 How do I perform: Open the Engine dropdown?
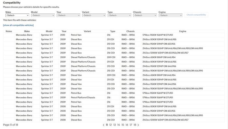tap(171, 15)
